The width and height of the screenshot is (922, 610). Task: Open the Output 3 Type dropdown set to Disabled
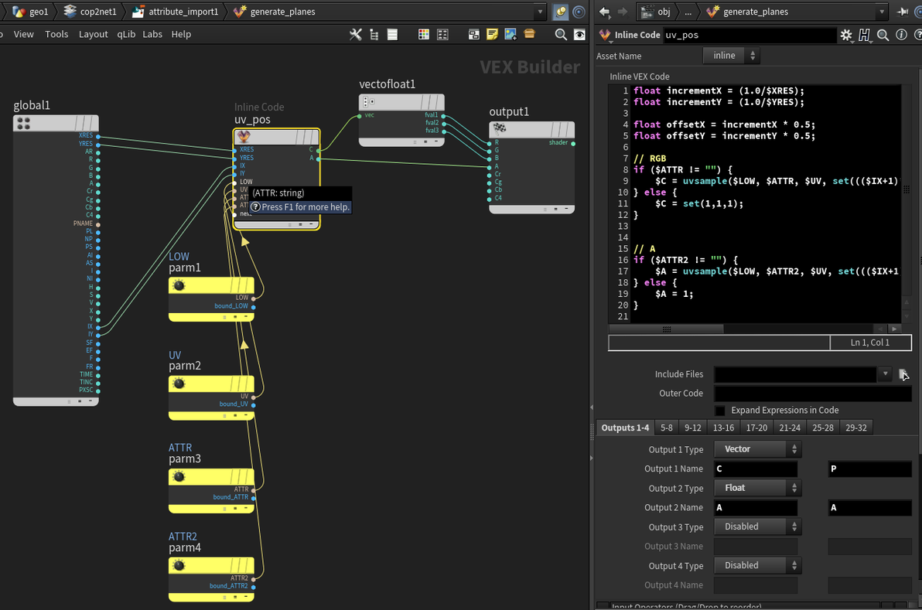pos(757,527)
